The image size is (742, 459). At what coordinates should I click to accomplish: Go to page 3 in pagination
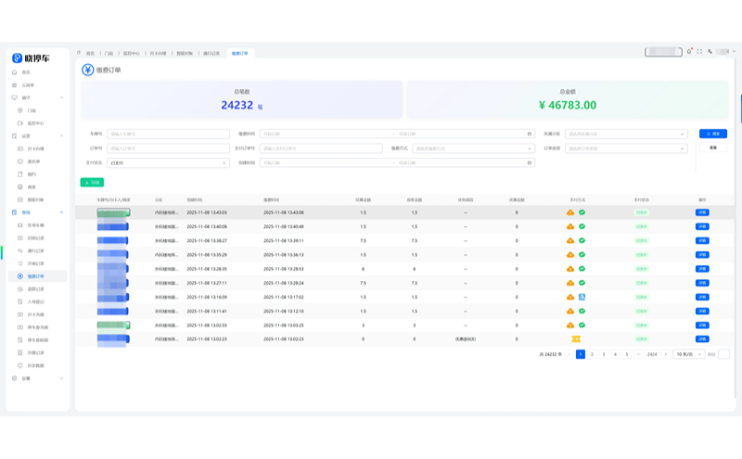[x=603, y=354]
